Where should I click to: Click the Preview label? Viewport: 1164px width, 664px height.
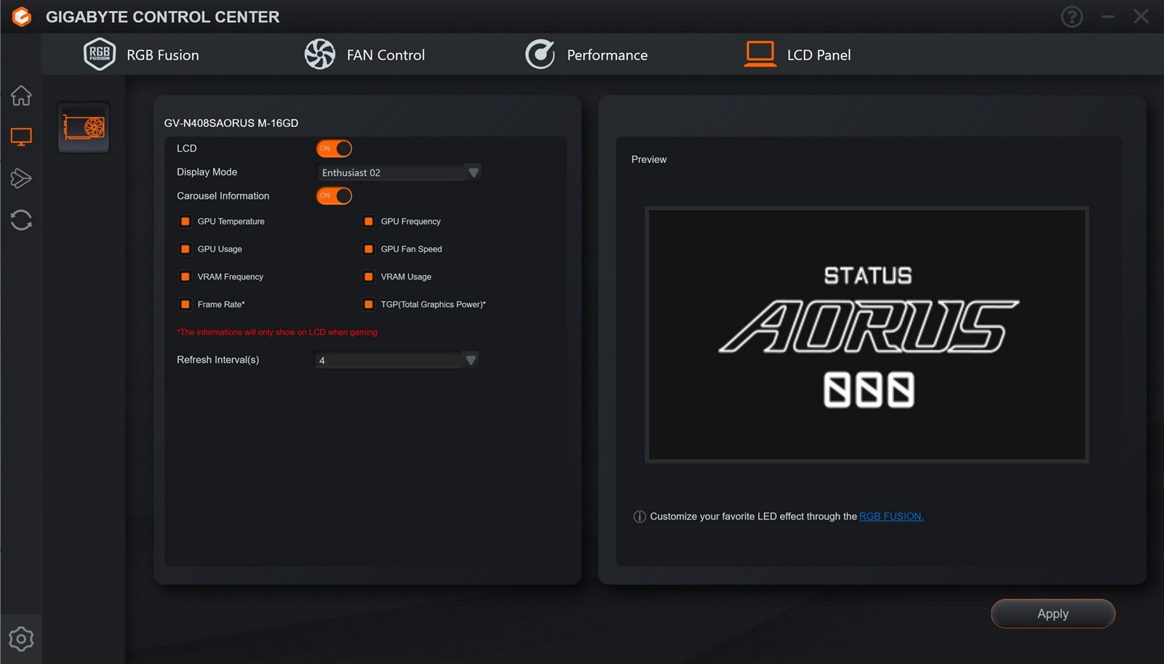(x=649, y=159)
